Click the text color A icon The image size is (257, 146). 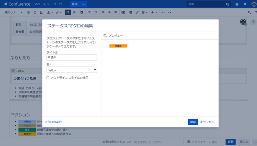click(x=48, y=12)
